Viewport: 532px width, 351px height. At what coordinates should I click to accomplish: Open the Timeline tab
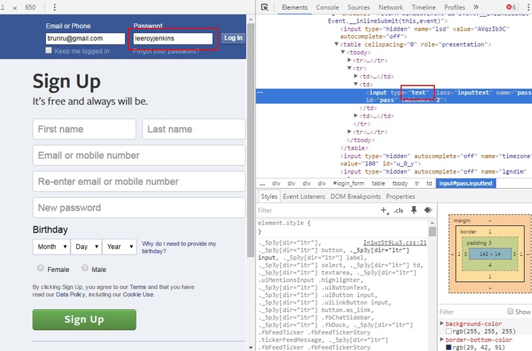424,7
